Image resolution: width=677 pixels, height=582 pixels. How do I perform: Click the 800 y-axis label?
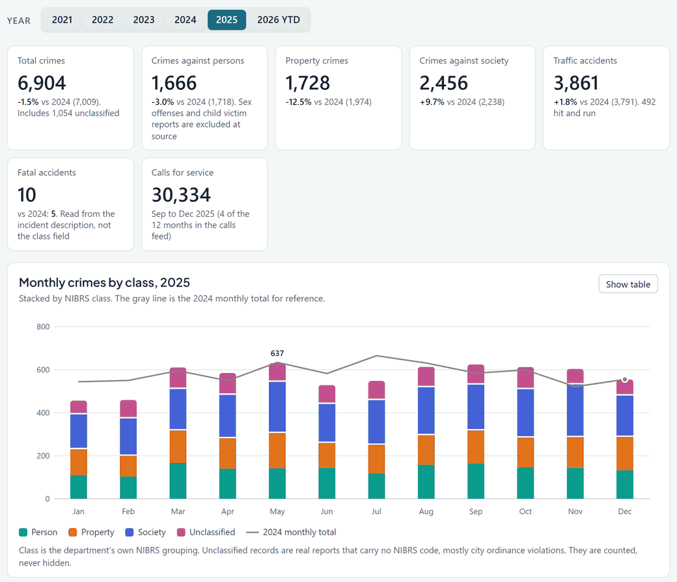pyautogui.click(x=43, y=327)
